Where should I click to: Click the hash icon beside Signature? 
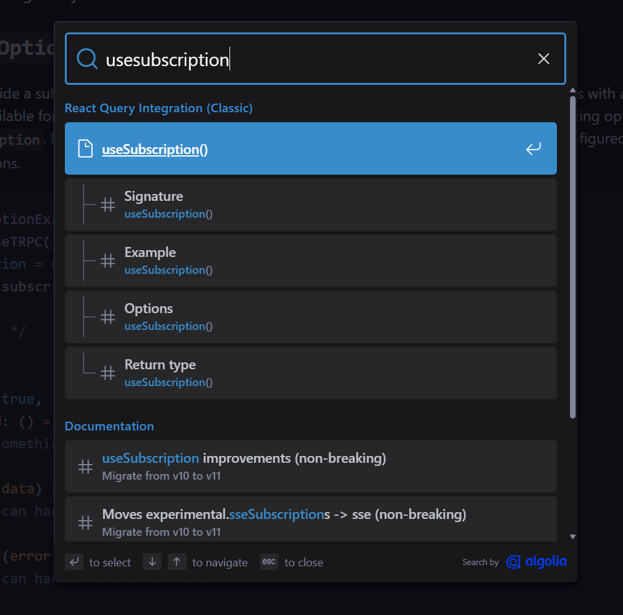(x=108, y=205)
